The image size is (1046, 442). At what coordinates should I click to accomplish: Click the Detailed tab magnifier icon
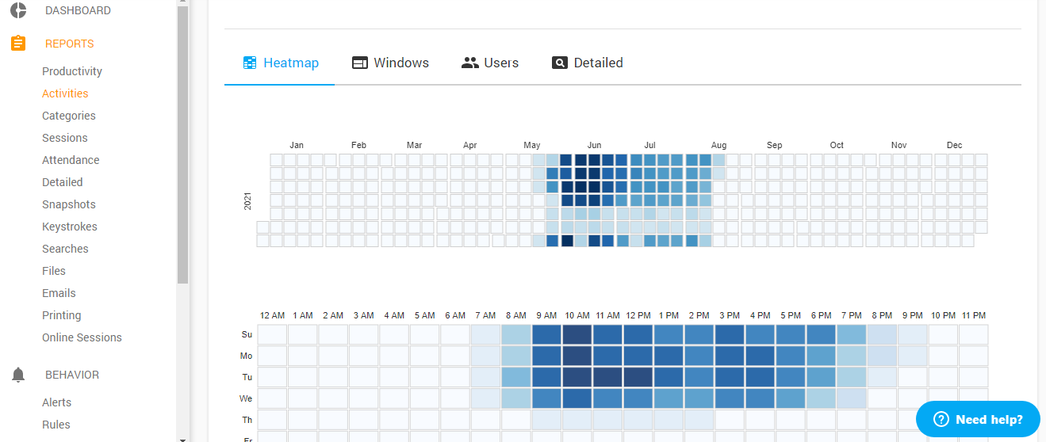pyautogui.click(x=560, y=63)
